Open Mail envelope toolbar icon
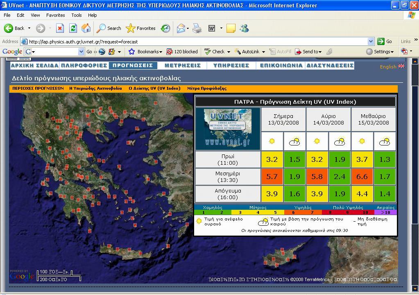The width and height of the screenshot is (419, 295). pos(181,28)
